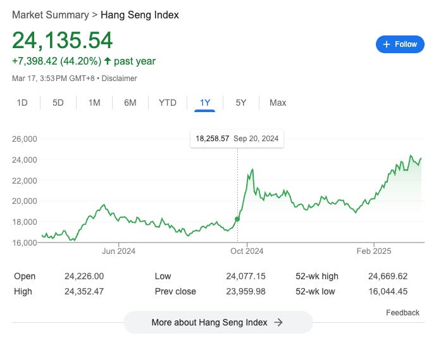Select the 1M time range tab

94,103
